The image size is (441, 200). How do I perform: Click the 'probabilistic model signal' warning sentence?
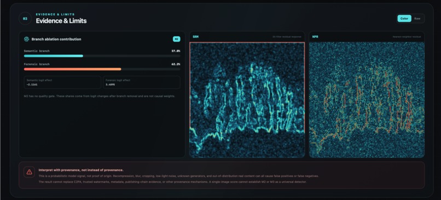coord(178,176)
